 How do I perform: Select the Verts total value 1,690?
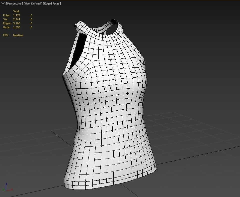[x=16, y=27]
